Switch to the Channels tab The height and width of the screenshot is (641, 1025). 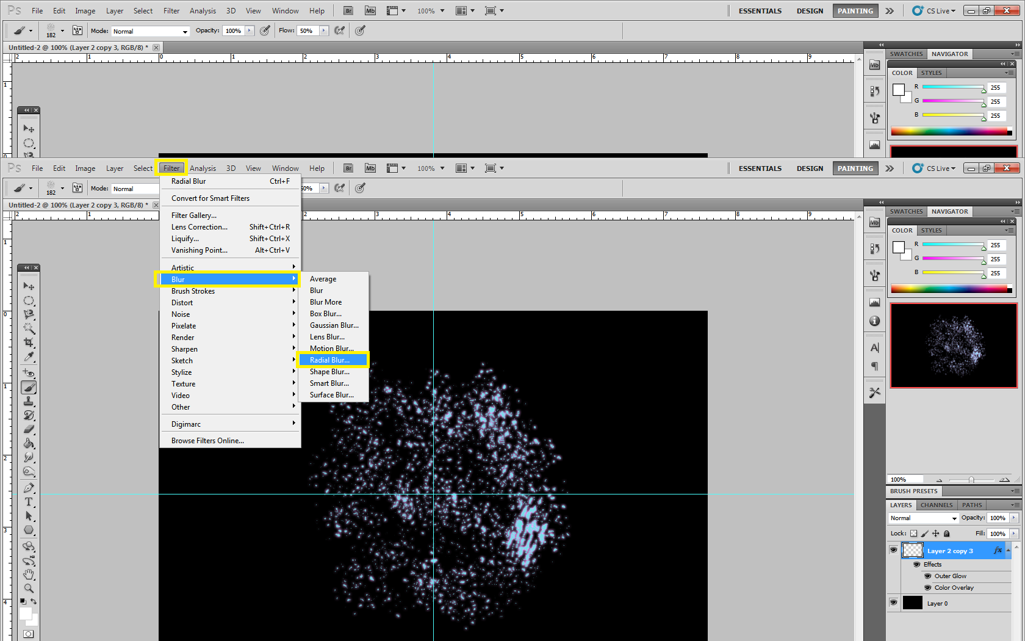coord(936,505)
